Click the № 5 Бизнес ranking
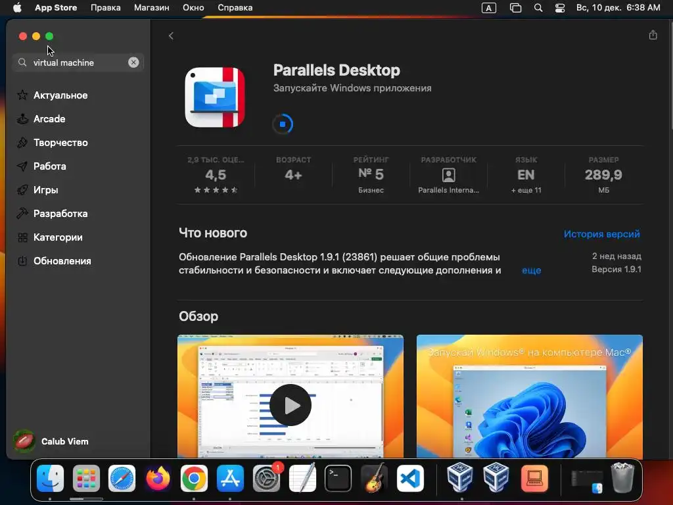 [x=371, y=175]
